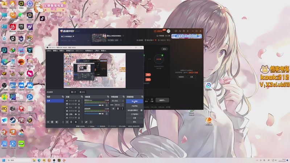Toggle lock on the camera-icon source
The width and height of the screenshot is (290, 163).
click(79, 111)
